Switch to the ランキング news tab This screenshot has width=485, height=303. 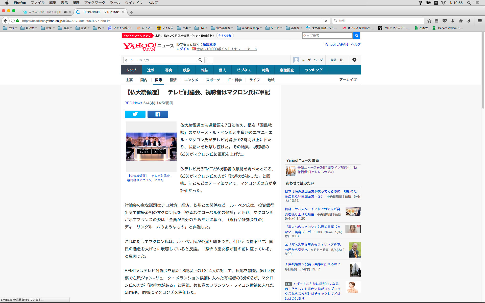313,70
